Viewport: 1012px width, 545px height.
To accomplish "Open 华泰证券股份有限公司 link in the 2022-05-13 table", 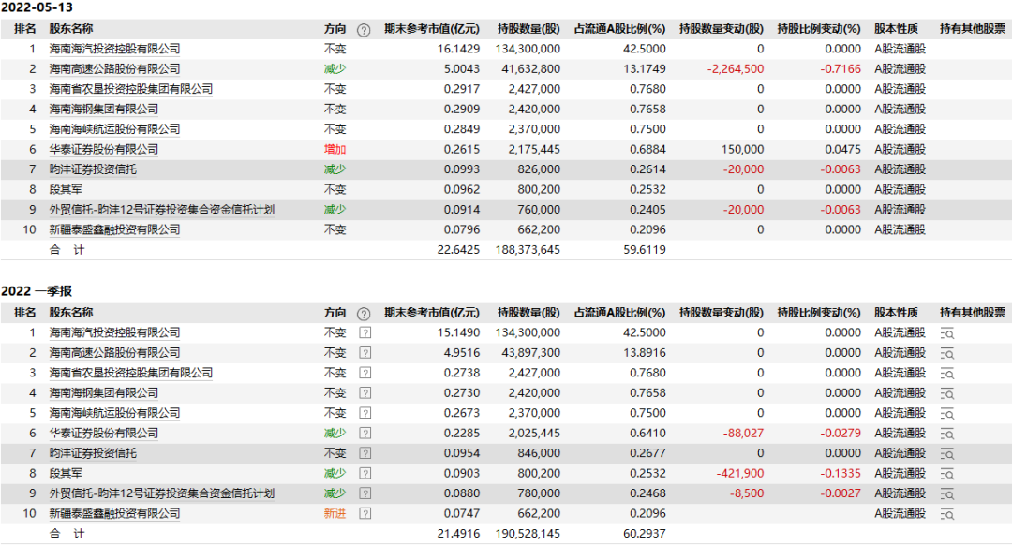I will point(104,149).
